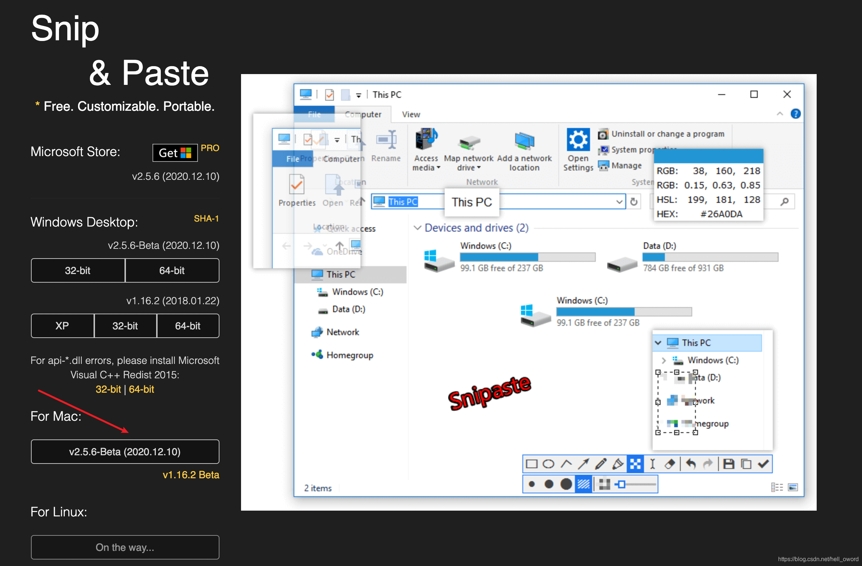
Task: Download the XP version v1.16.2
Action: [62, 326]
